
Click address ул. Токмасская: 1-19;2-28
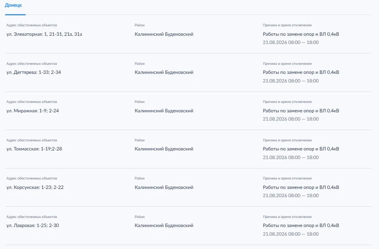[34, 149]
